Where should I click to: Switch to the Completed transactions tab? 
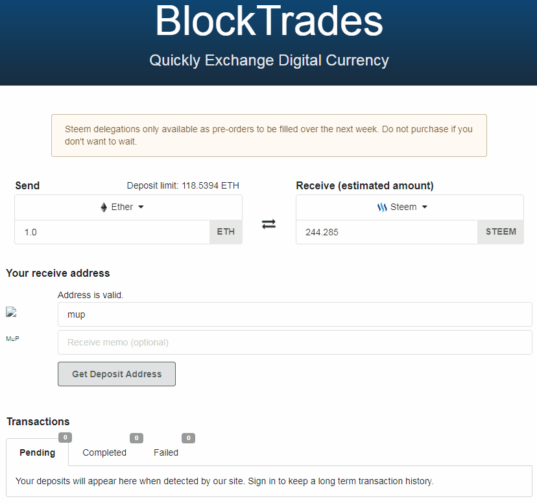coord(104,452)
